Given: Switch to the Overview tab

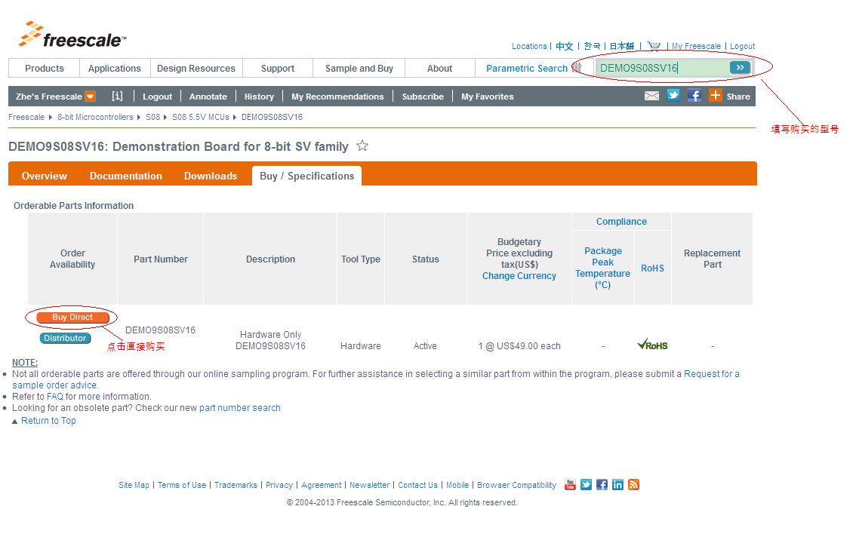Looking at the screenshot, I should pos(45,176).
